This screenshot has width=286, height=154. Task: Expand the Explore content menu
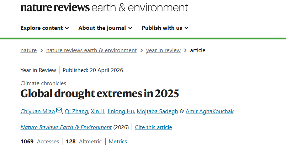pos(44,28)
